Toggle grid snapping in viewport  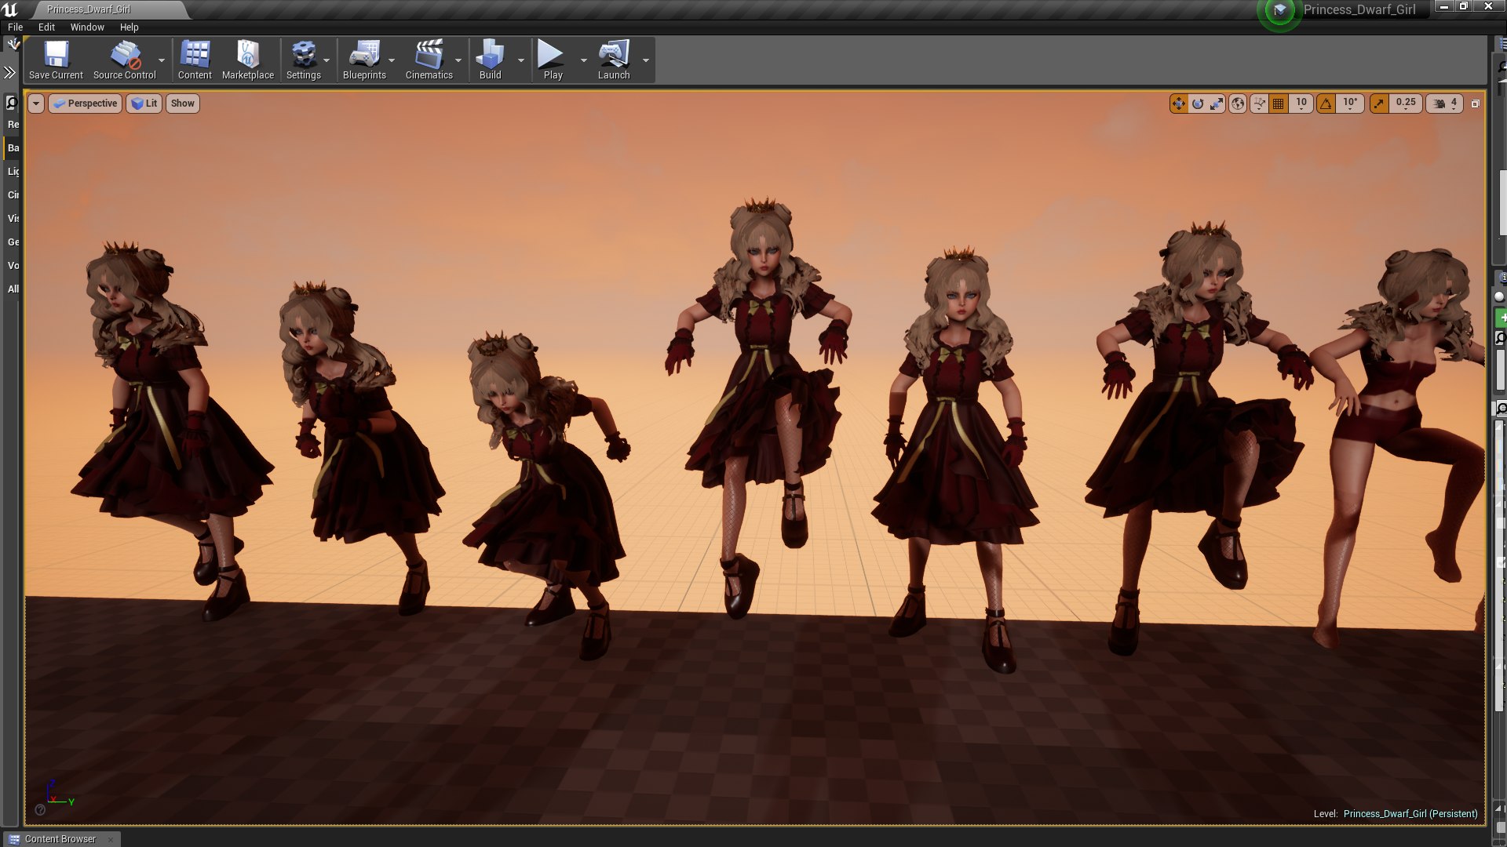pyautogui.click(x=1279, y=104)
